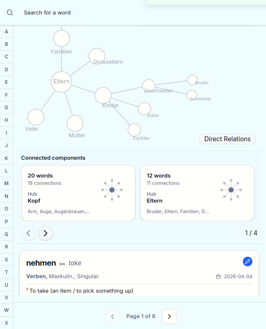Click the swap arrows icon beside nehmen
Screen dimensions: 266x329
[x=62, y=264]
